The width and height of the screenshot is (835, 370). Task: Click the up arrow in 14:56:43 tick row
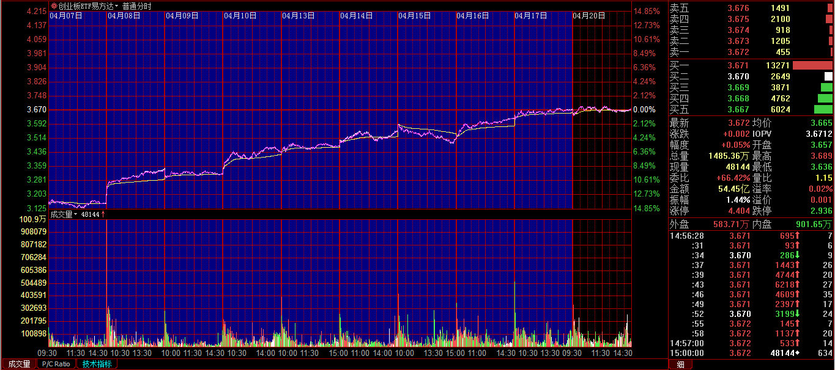(x=798, y=285)
